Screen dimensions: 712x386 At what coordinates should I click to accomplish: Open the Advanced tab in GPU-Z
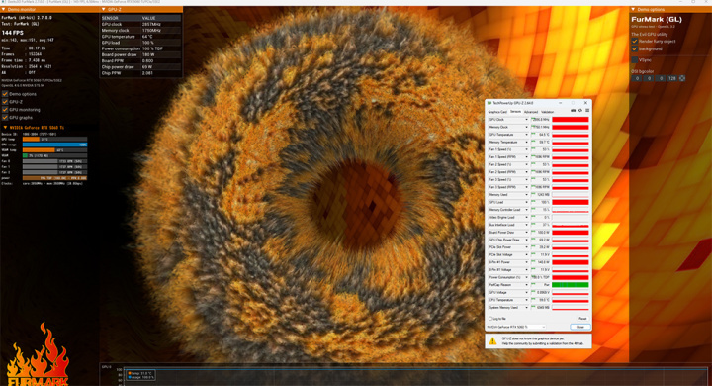(x=530, y=112)
